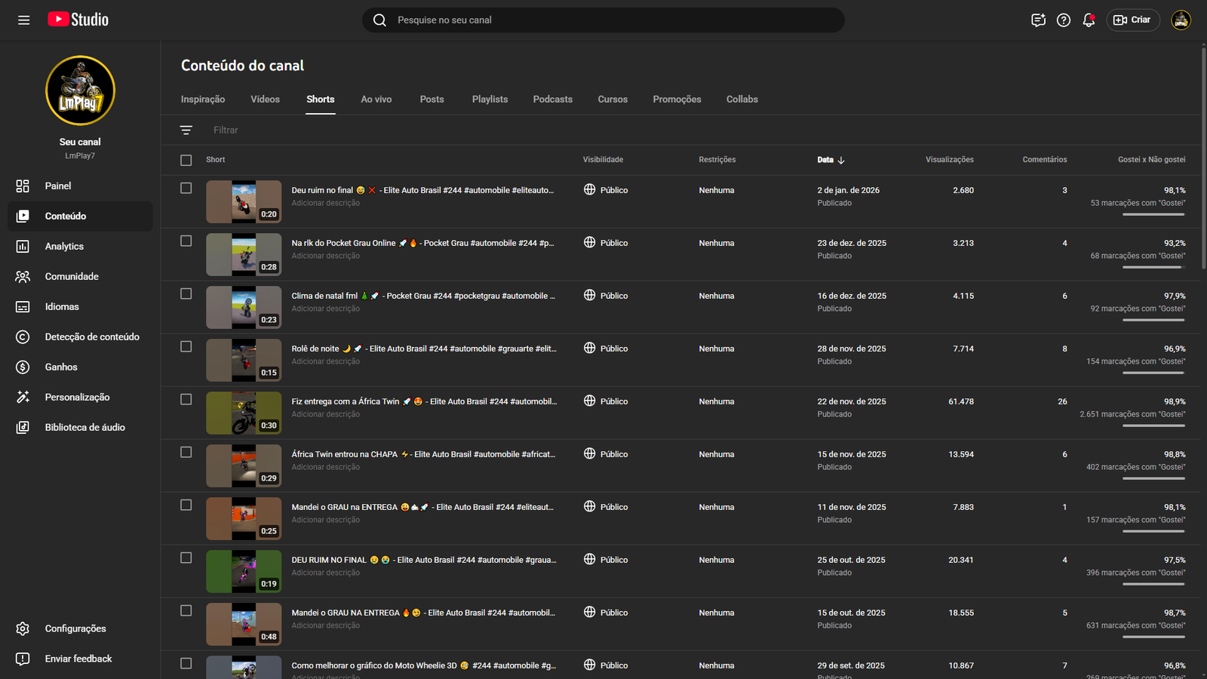1207x679 pixels.
Task: Open Biblioteca de áudio in sidebar
Action: coord(84,428)
